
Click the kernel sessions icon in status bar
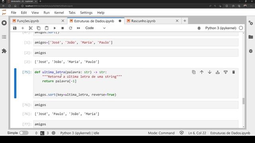tap(53, 133)
